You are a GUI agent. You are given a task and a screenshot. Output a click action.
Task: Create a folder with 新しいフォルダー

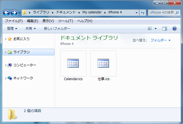(57, 29)
